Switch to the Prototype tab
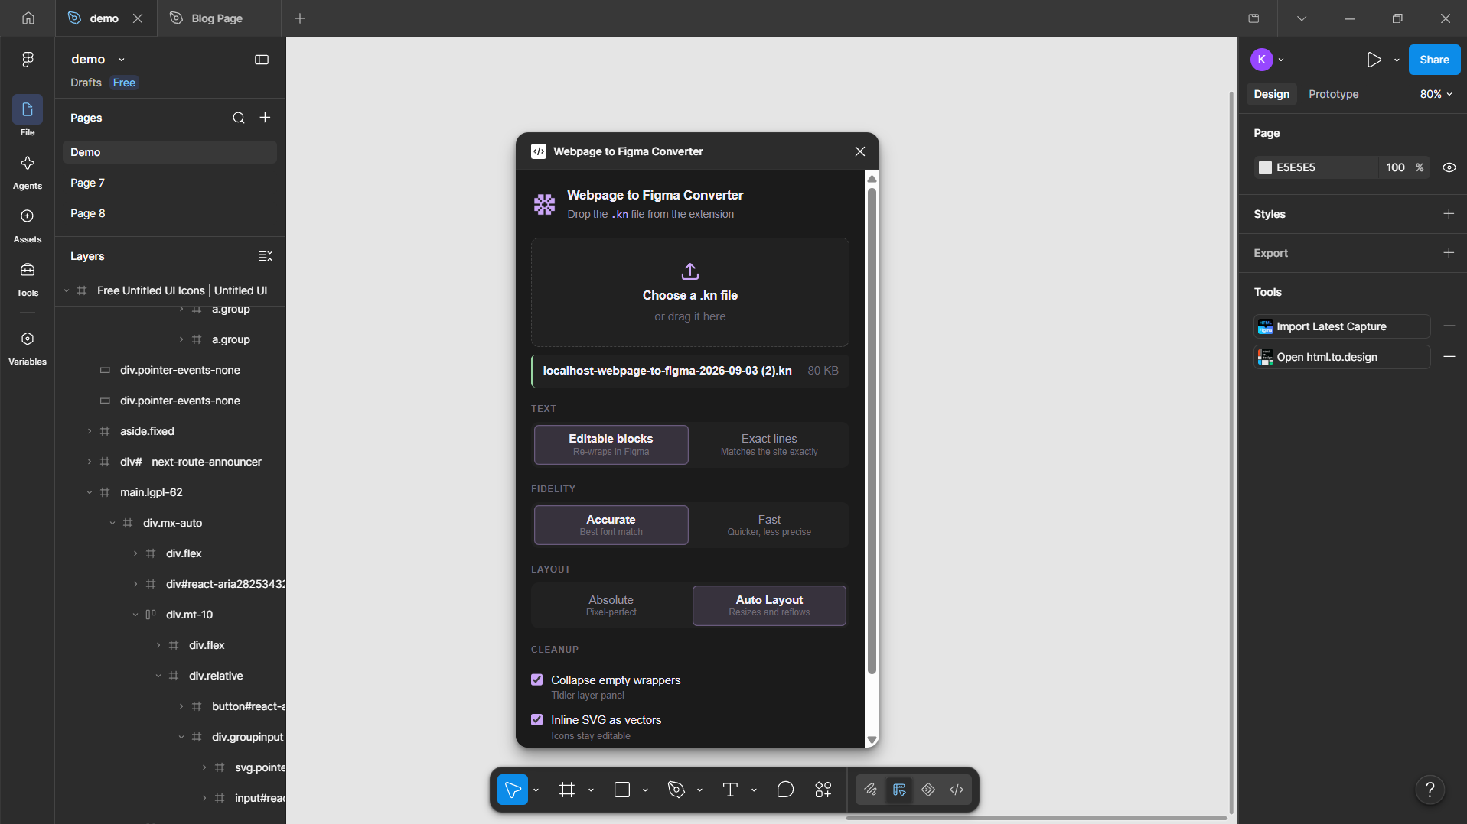 point(1333,94)
